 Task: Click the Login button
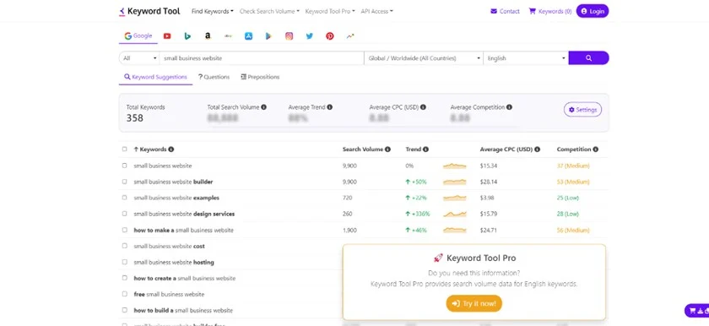[x=593, y=11]
